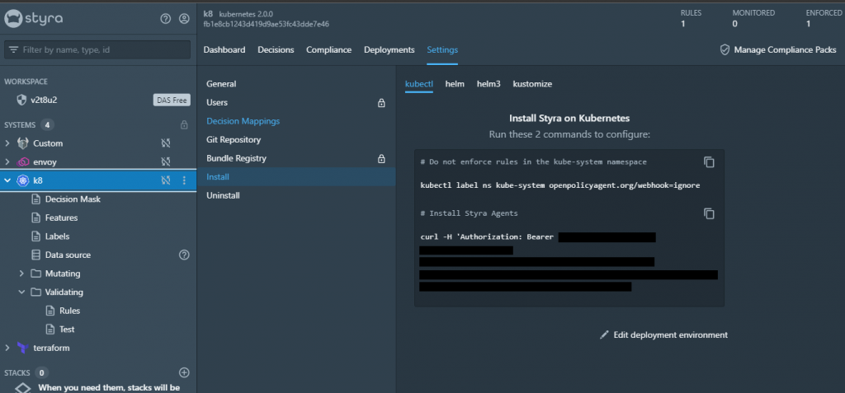Click Manage Compliance Packs

click(x=779, y=49)
